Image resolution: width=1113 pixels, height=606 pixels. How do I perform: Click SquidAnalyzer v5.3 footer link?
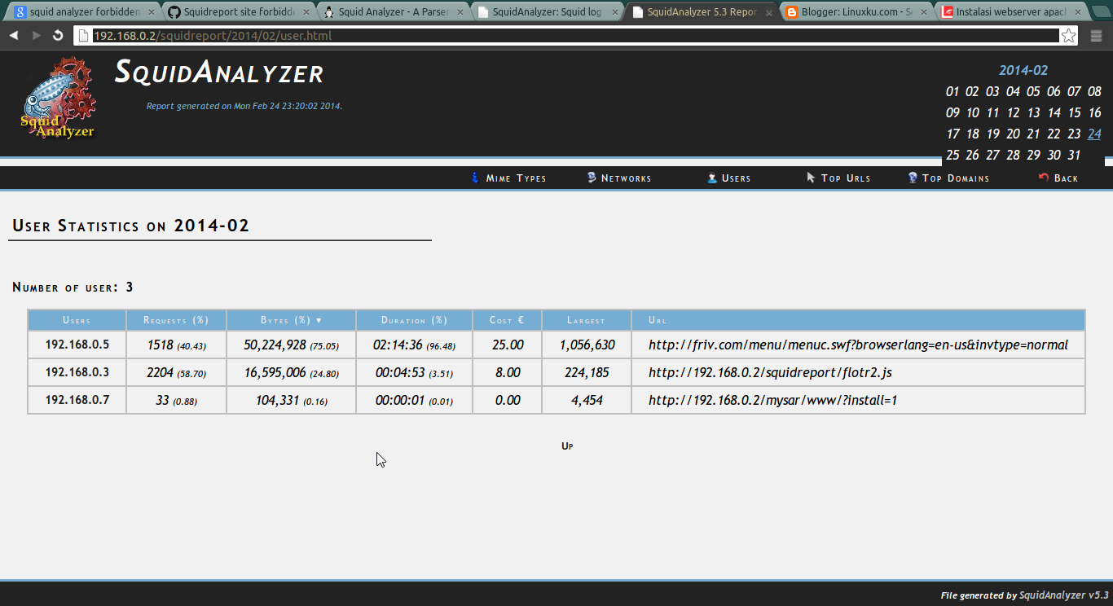(x=1064, y=595)
